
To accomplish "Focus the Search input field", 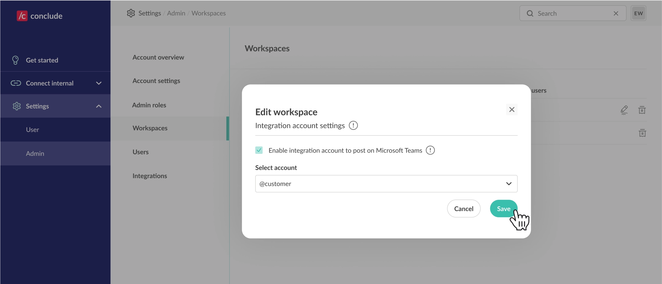I will [573, 13].
